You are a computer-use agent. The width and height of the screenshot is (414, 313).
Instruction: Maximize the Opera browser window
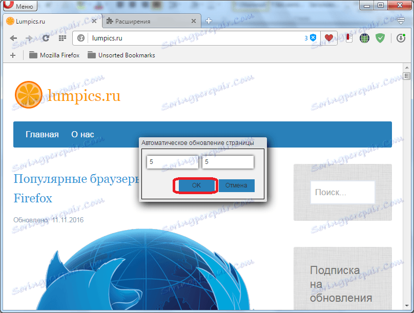(x=381, y=5)
